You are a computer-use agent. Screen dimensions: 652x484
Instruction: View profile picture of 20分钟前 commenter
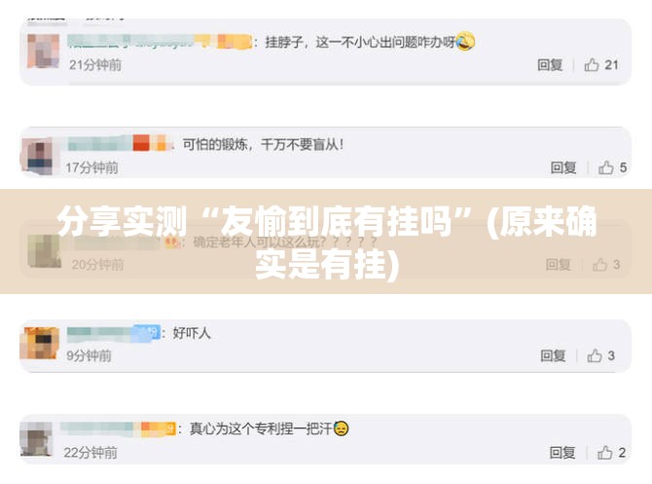click(44, 251)
